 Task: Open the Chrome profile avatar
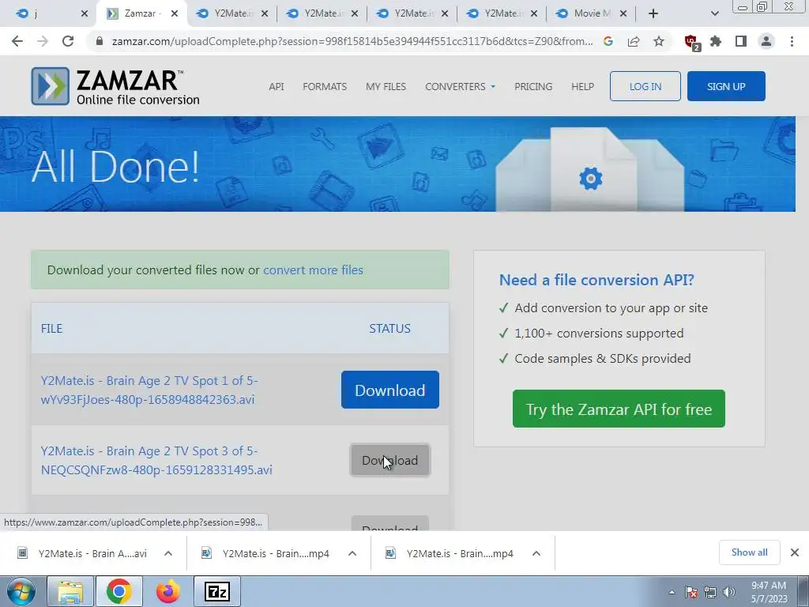tap(766, 41)
